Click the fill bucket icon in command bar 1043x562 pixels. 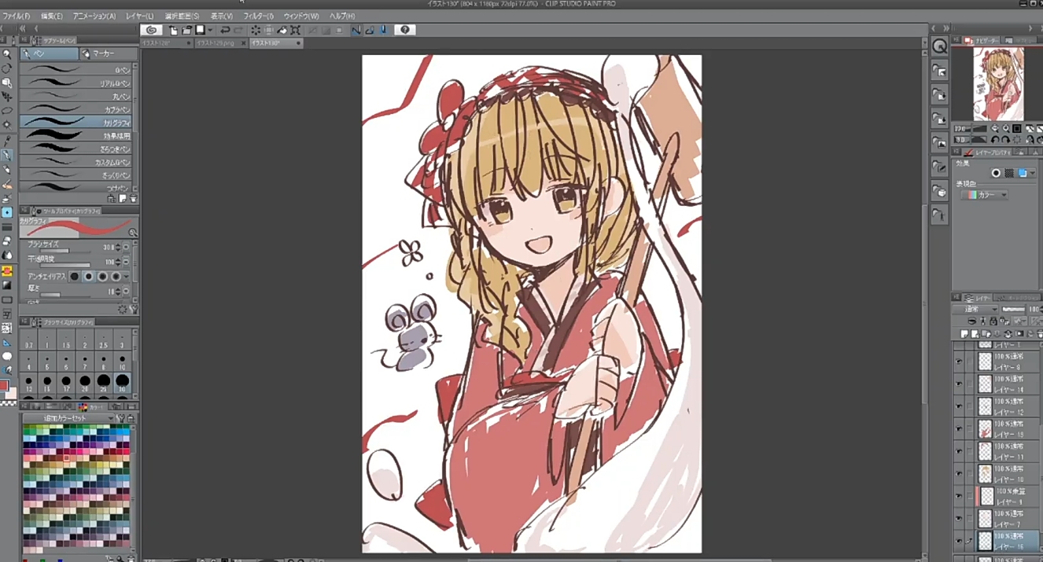tap(282, 30)
